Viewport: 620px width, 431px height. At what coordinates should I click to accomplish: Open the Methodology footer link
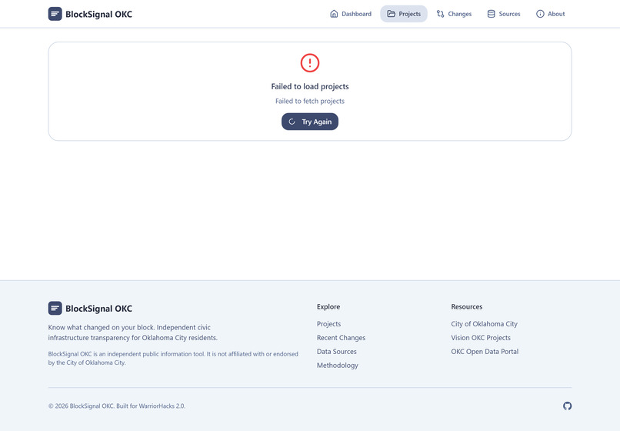(x=337, y=366)
